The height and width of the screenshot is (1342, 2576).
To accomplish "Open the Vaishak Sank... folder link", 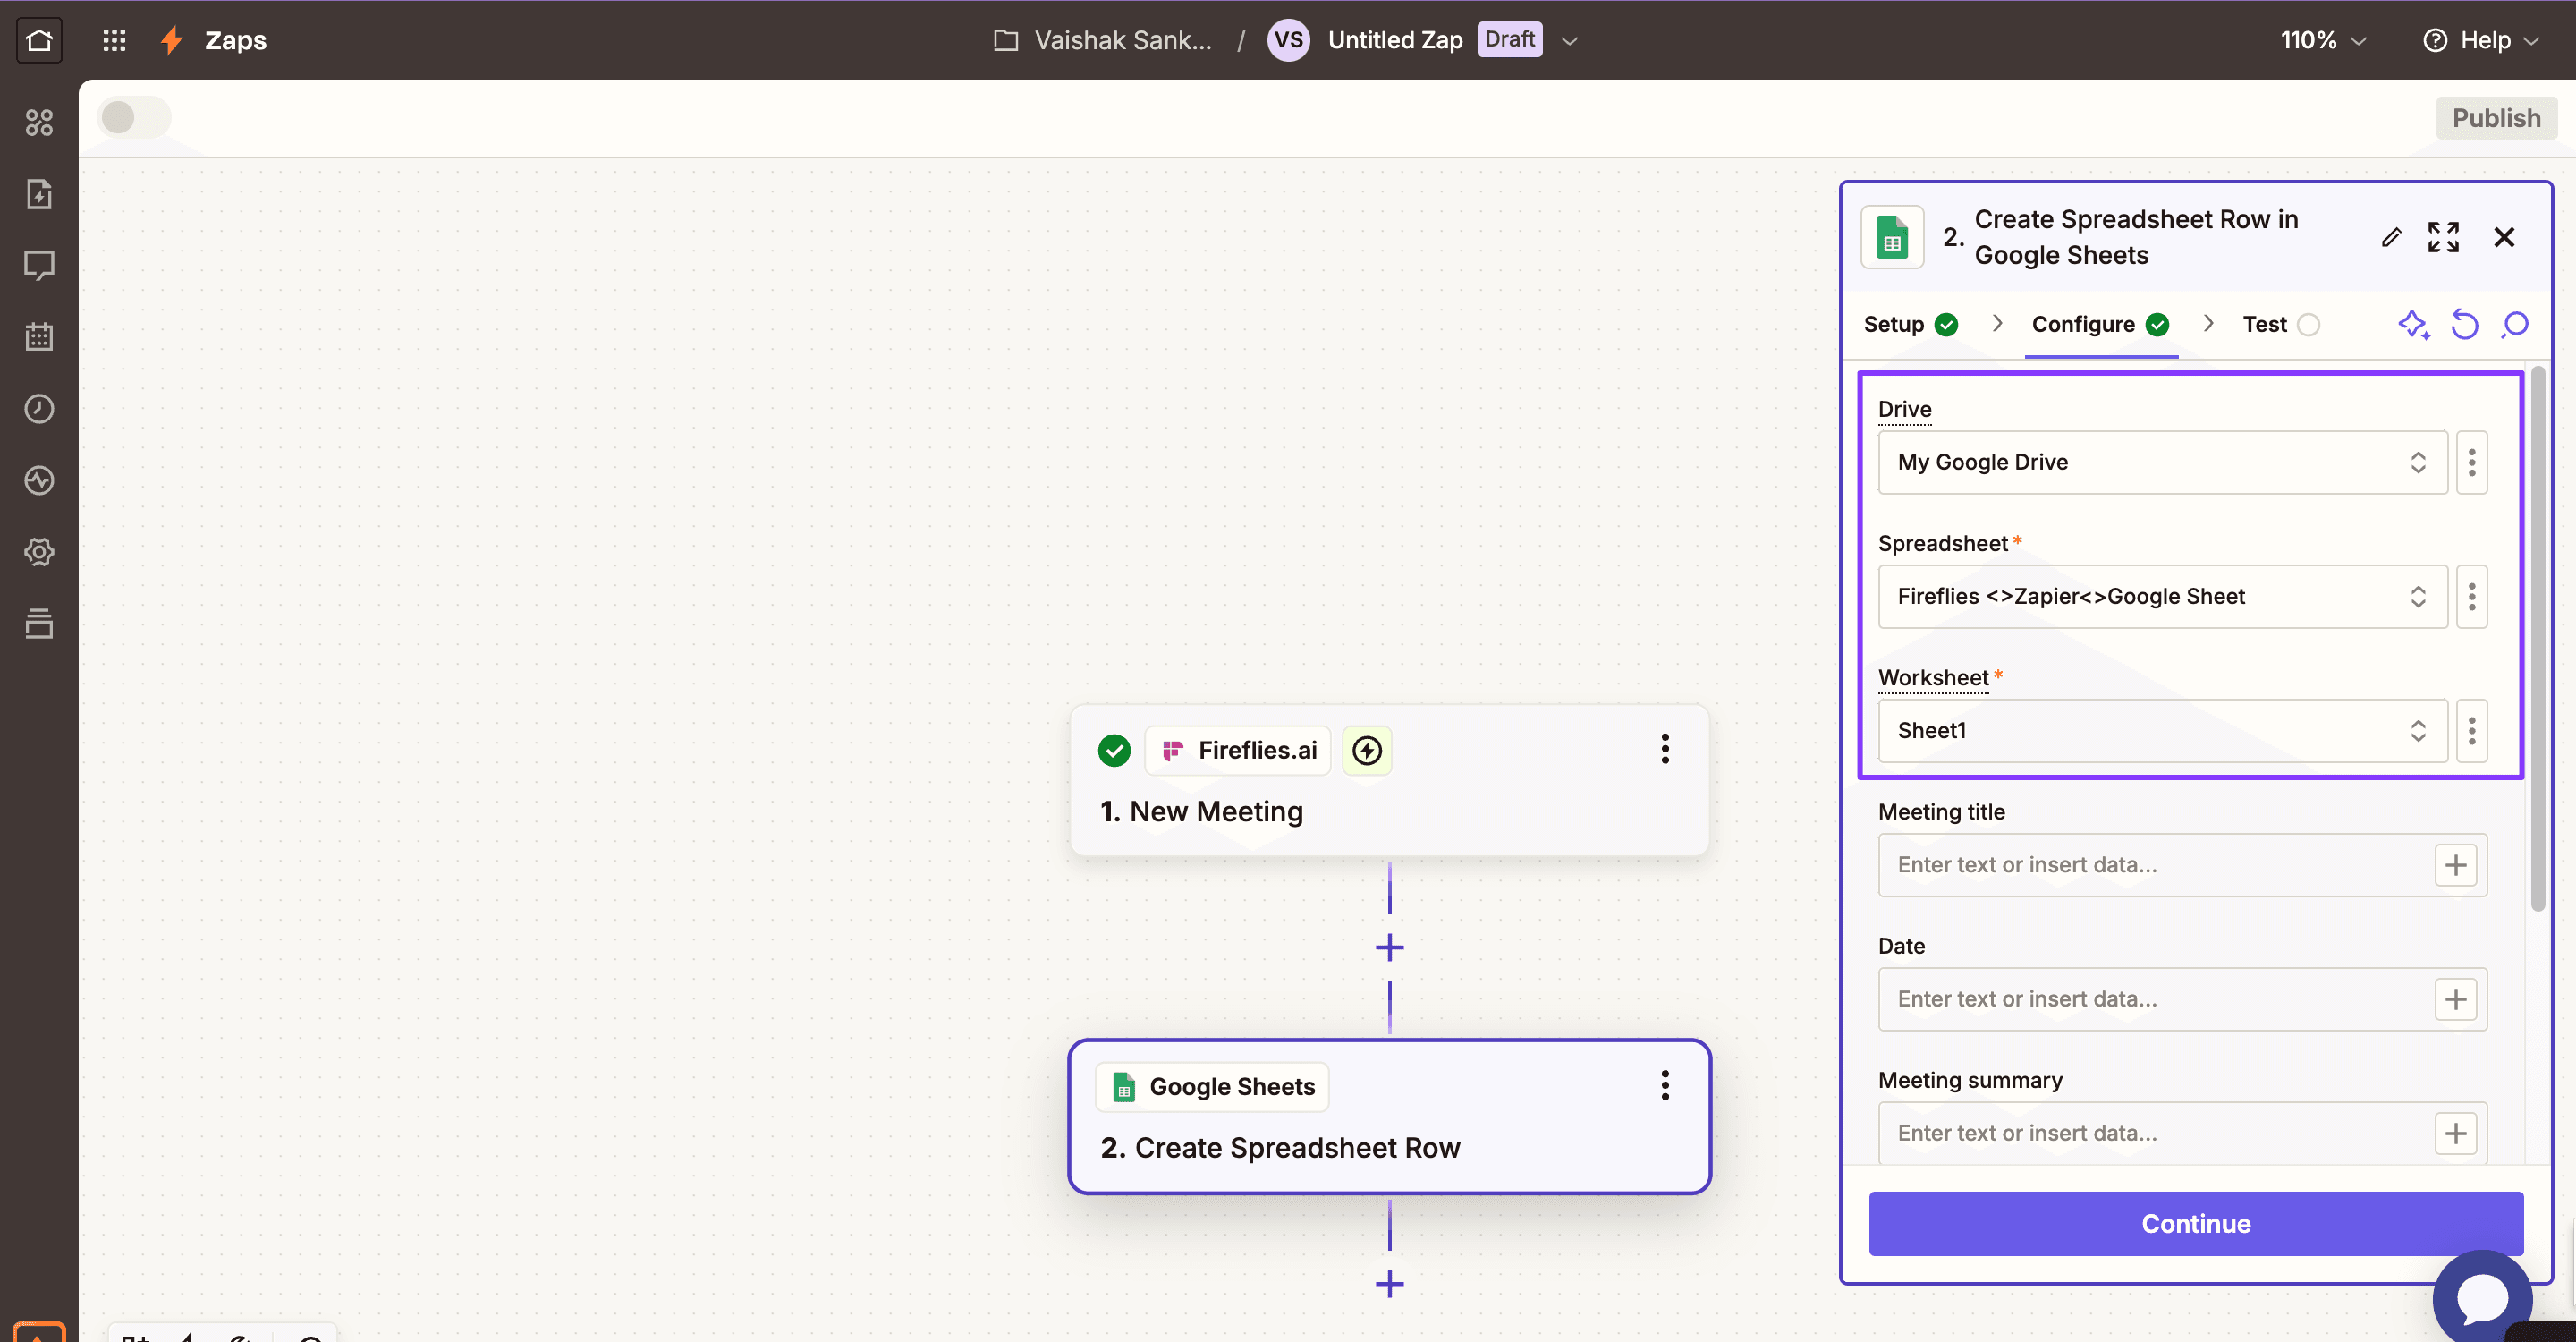I will tap(1102, 40).
